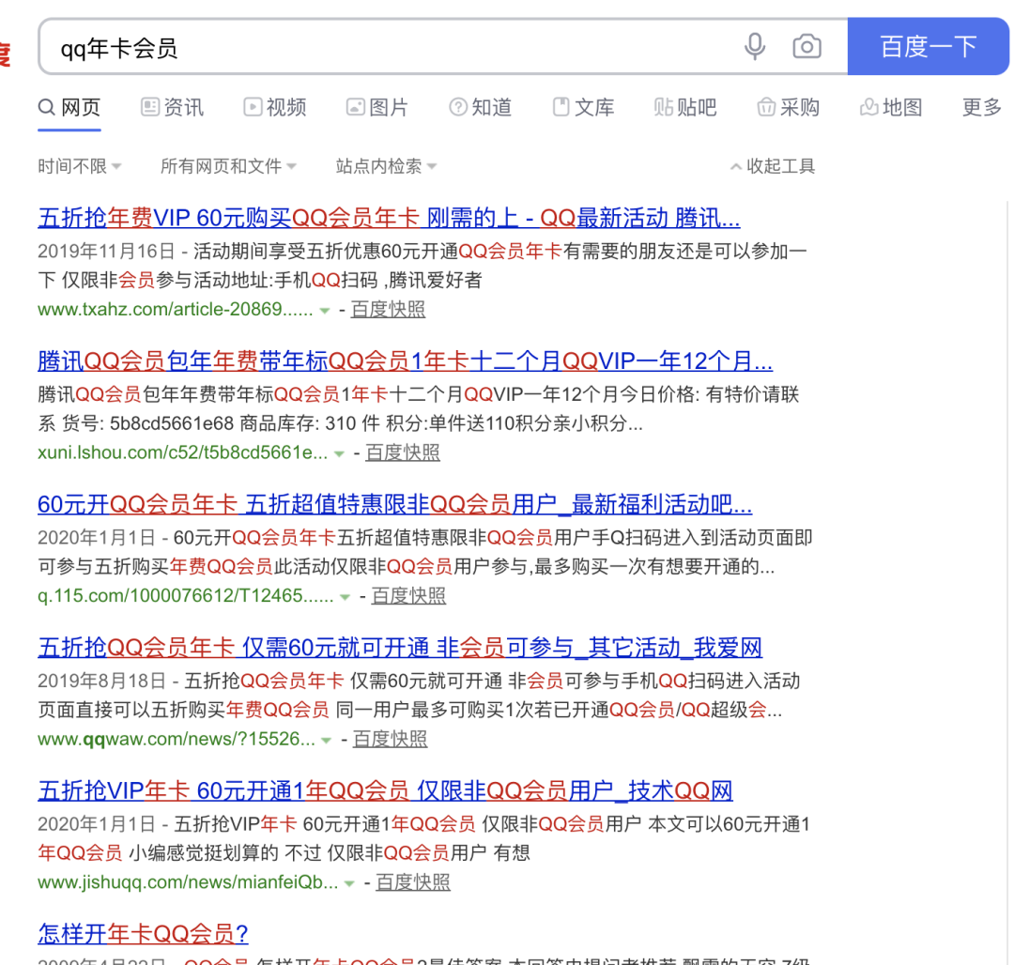Collapse search tools via 收起工具

(x=772, y=167)
